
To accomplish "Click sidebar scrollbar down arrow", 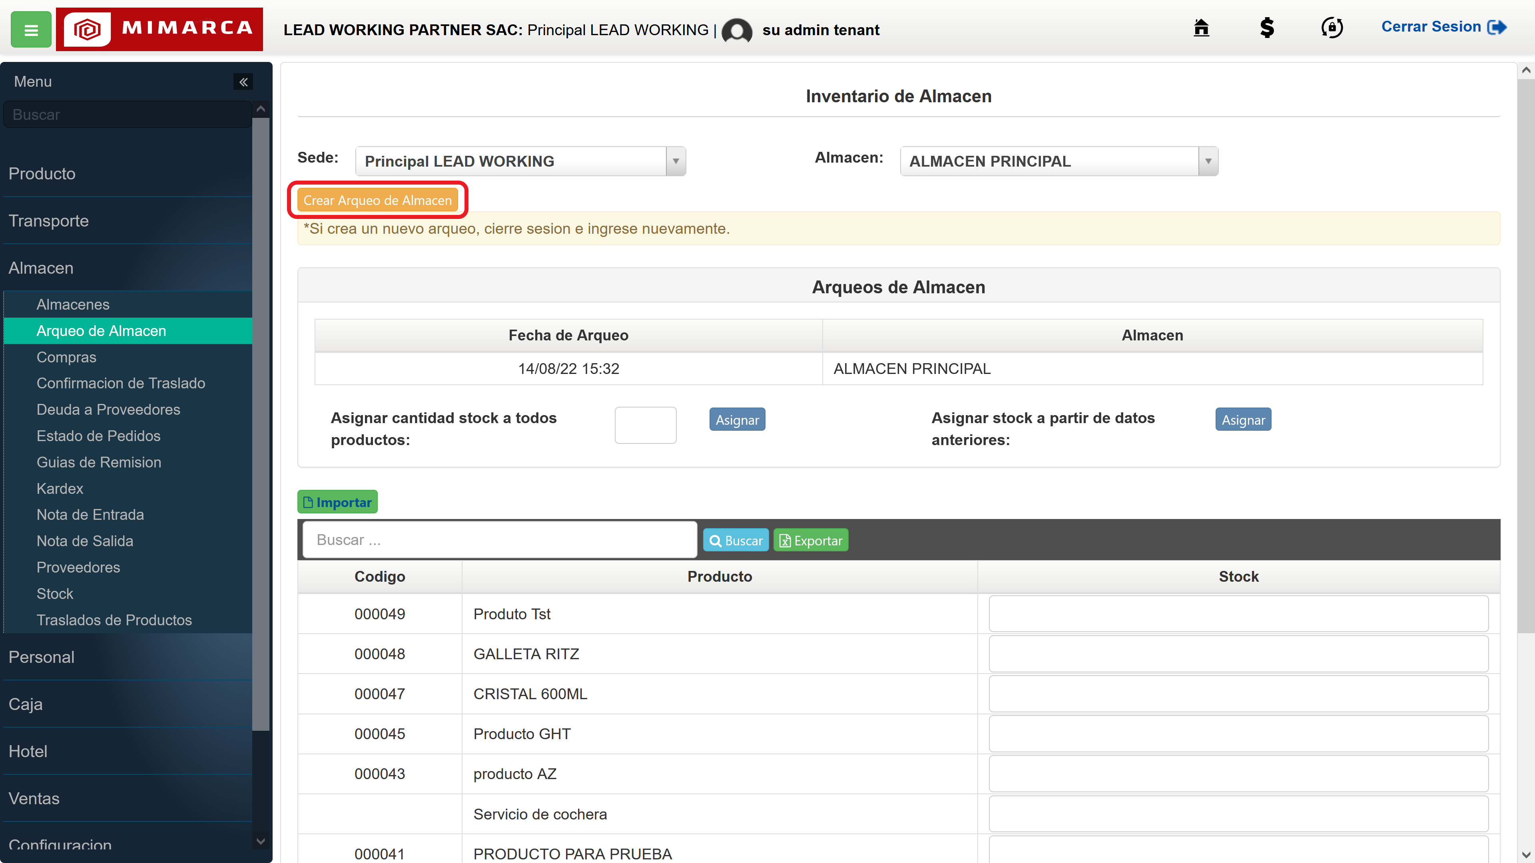I will pos(260,841).
